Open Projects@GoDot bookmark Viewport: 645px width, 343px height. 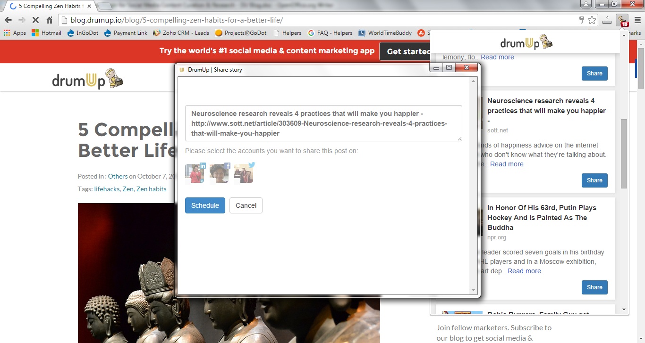click(241, 33)
